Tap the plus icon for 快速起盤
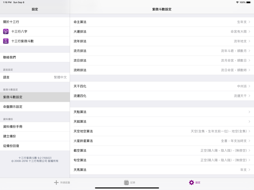The height and width of the screenshot is (190, 254). [56, 183]
